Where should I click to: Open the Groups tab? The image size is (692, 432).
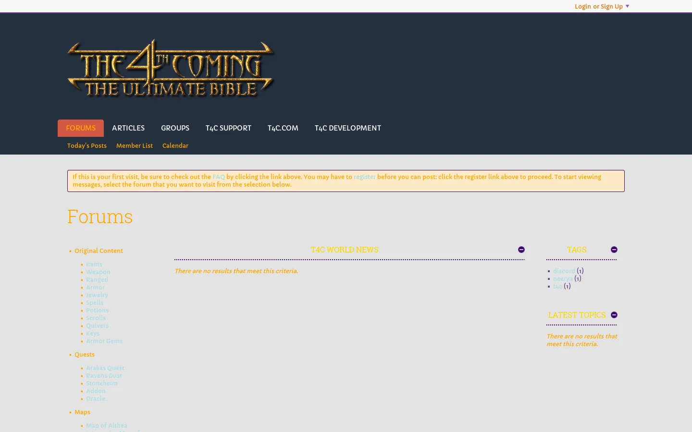[x=175, y=128]
